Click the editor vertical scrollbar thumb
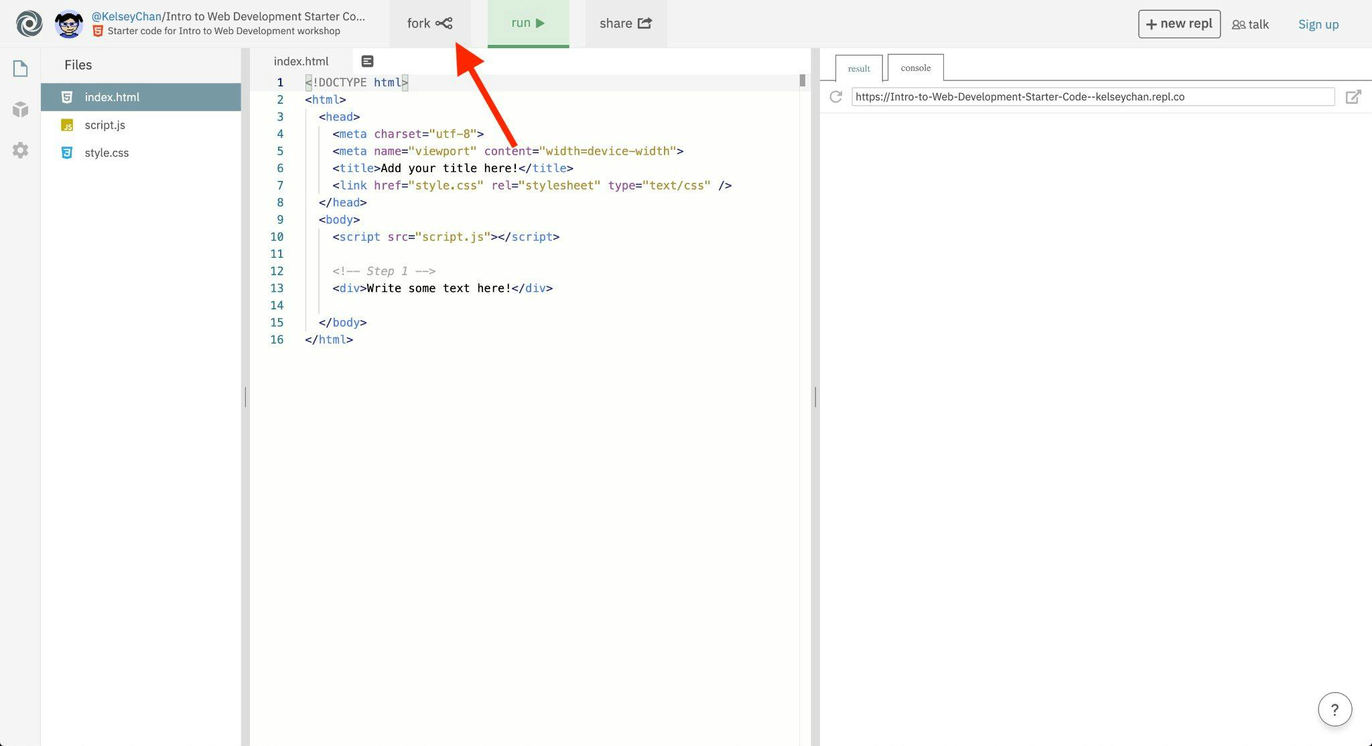The width and height of the screenshot is (1372, 746). tap(802, 80)
